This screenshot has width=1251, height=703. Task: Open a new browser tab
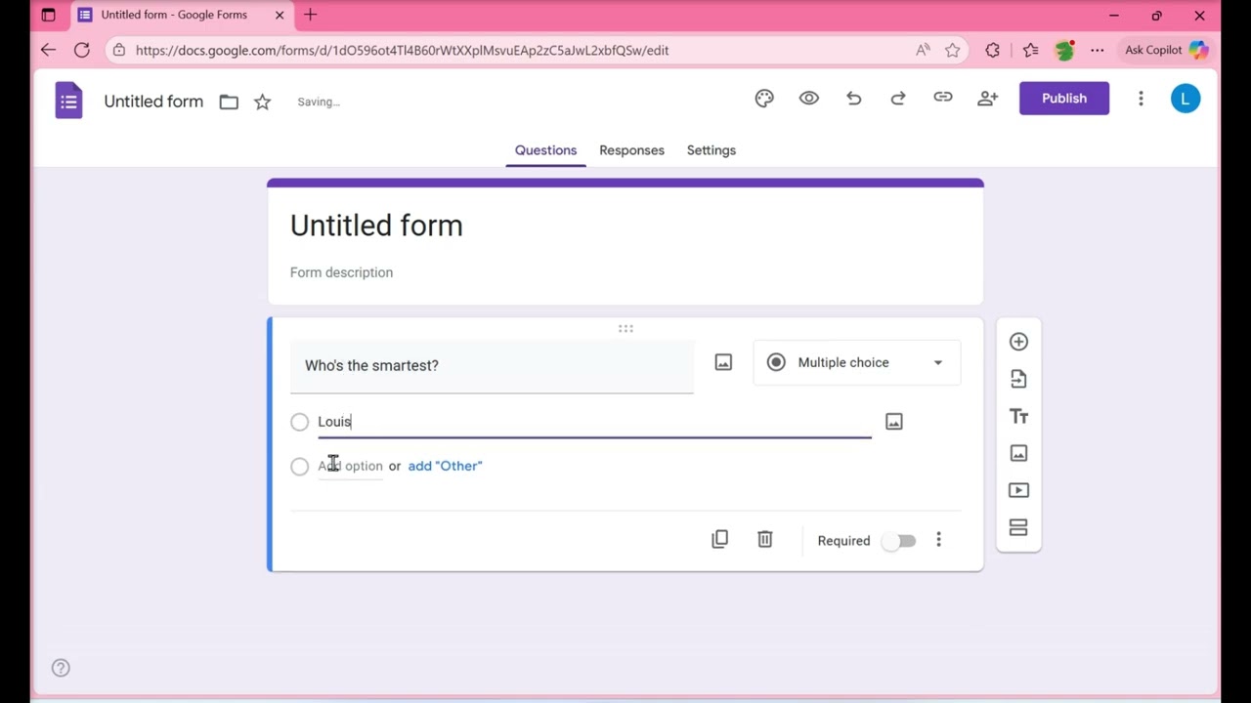click(x=311, y=15)
